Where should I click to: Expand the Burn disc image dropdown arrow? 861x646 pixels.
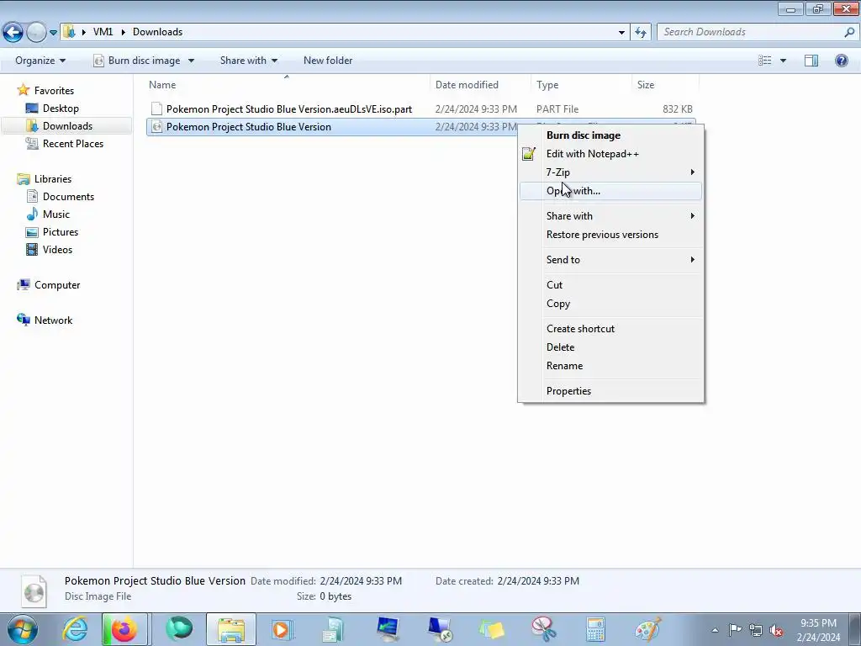tap(191, 61)
